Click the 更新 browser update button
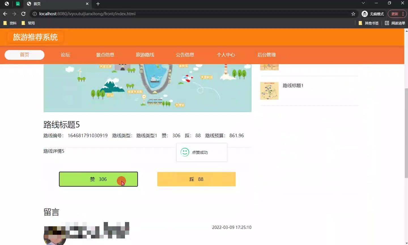Screen dimensions: 408x245 395,14
